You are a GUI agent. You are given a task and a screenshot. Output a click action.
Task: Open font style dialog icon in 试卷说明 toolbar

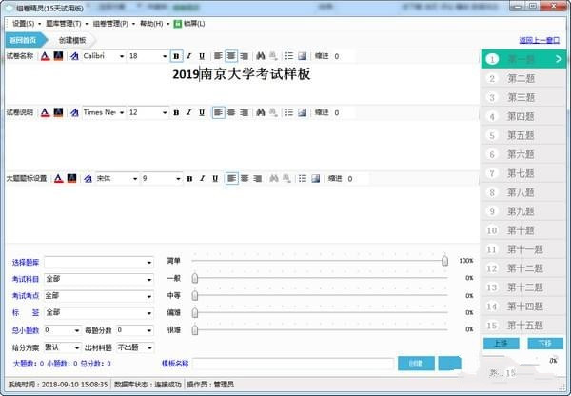pos(74,112)
